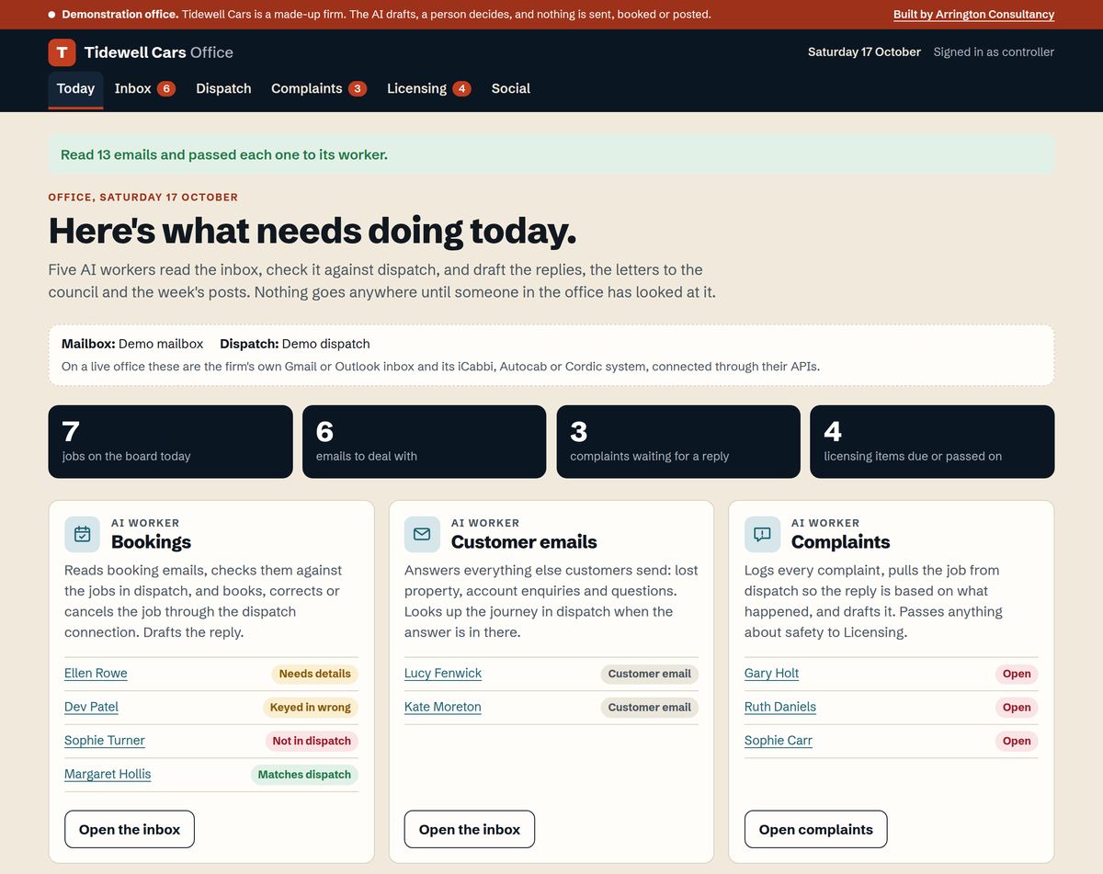The image size is (1103, 874).
Task: Open Dev Patel's booking email
Action: [x=91, y=707]
